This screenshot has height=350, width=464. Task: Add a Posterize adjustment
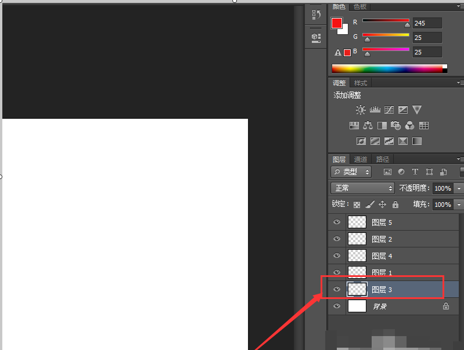375,141
